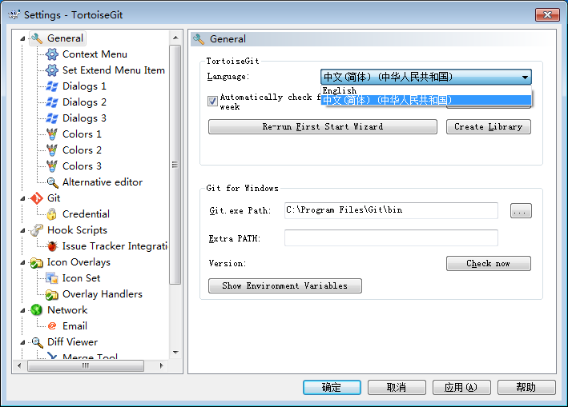The image size is (568, 407).
Task: Open the Language combo box arrow
Action: (x=525, y=77)
